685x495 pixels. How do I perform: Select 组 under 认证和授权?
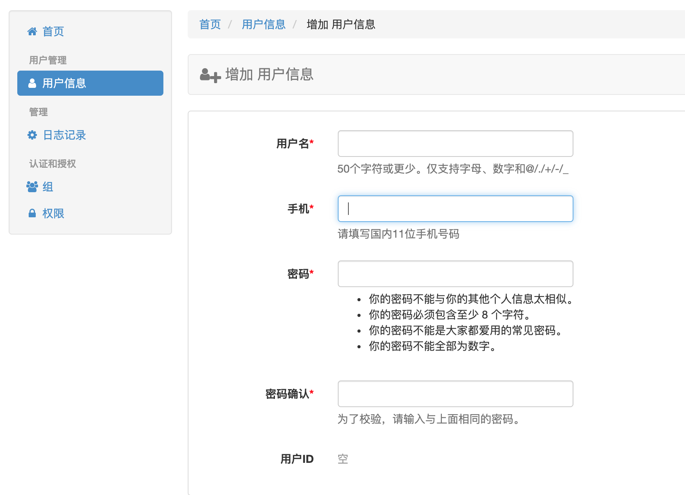(x=48, y=187)
